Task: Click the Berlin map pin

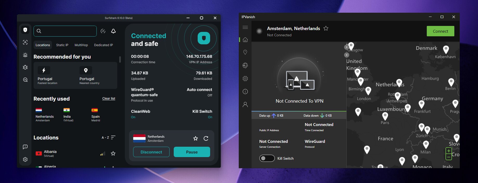Action: [451, 82]
